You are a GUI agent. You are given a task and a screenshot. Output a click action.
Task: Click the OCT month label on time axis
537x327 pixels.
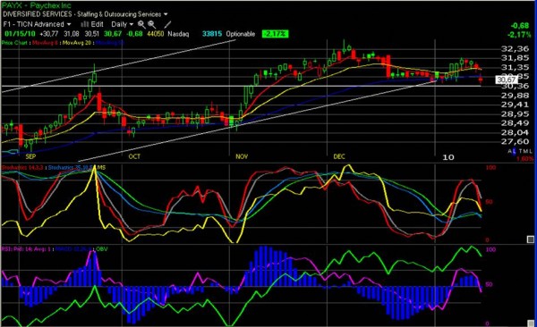coord(134,156)
